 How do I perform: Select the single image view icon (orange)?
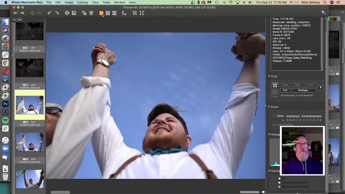click(101, 13)
